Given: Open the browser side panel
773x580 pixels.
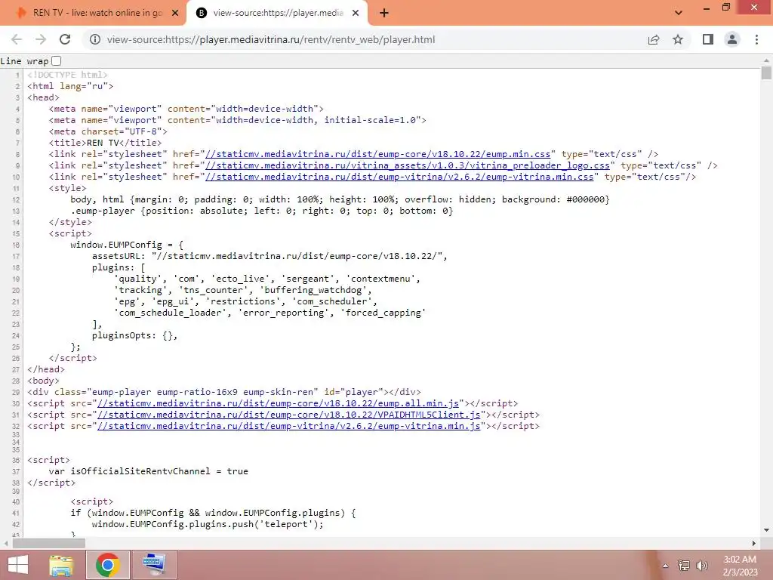Looking at the screenshot, I should click(x=708, y=39).
